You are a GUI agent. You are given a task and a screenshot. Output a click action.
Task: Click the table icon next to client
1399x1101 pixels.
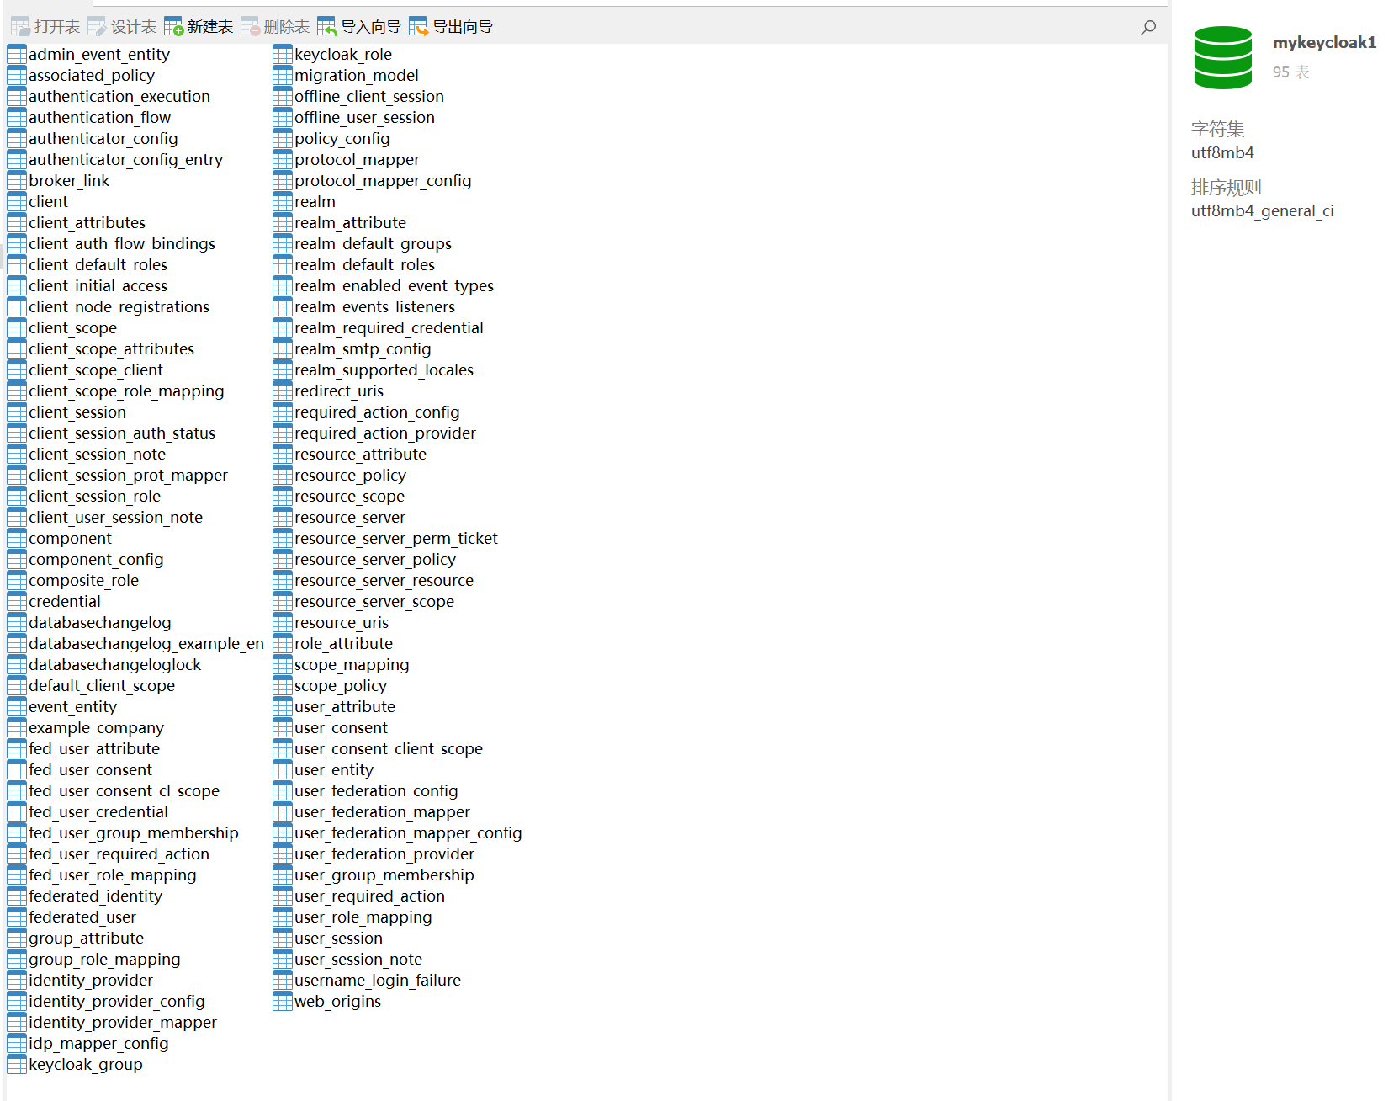(17, 202)
